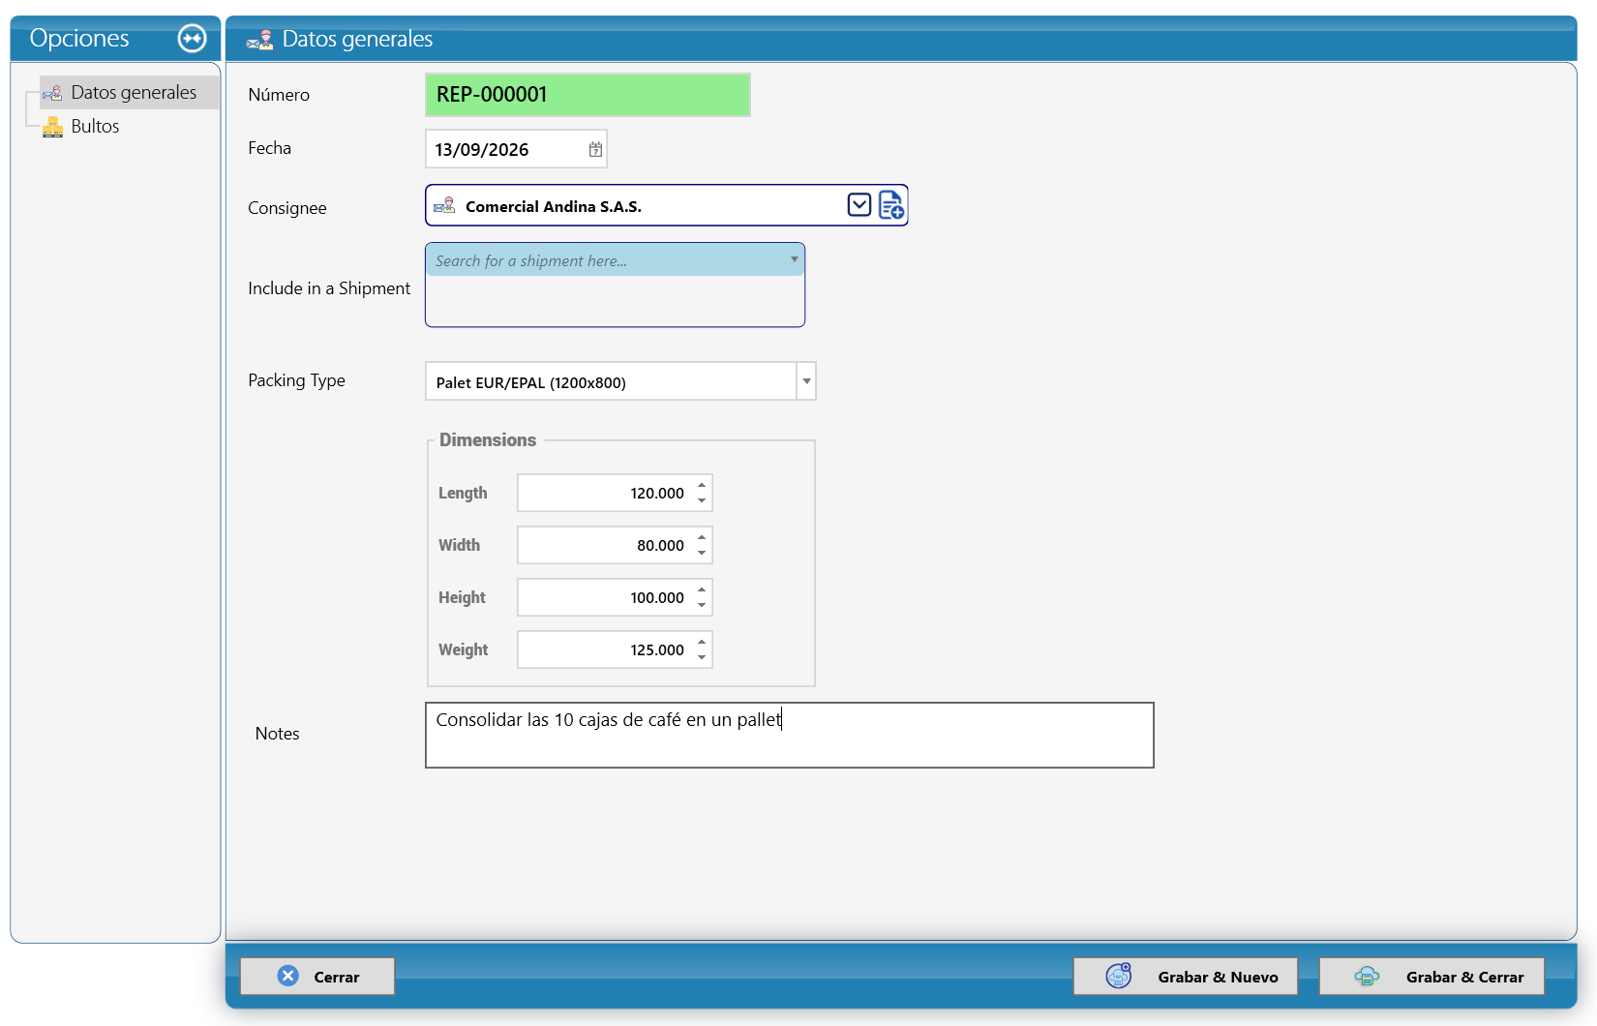
Task: Click Grabar & Cerrar to save and close
Action: [x=1431, y=976]
